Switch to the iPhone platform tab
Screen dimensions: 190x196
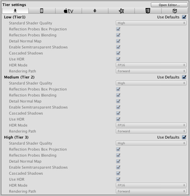point(42,11)
